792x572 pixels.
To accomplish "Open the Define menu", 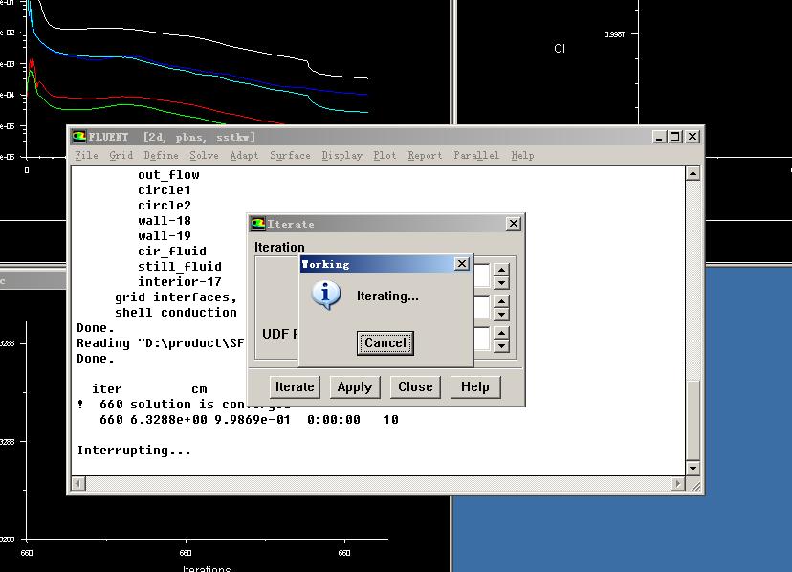I will (161, 155).
